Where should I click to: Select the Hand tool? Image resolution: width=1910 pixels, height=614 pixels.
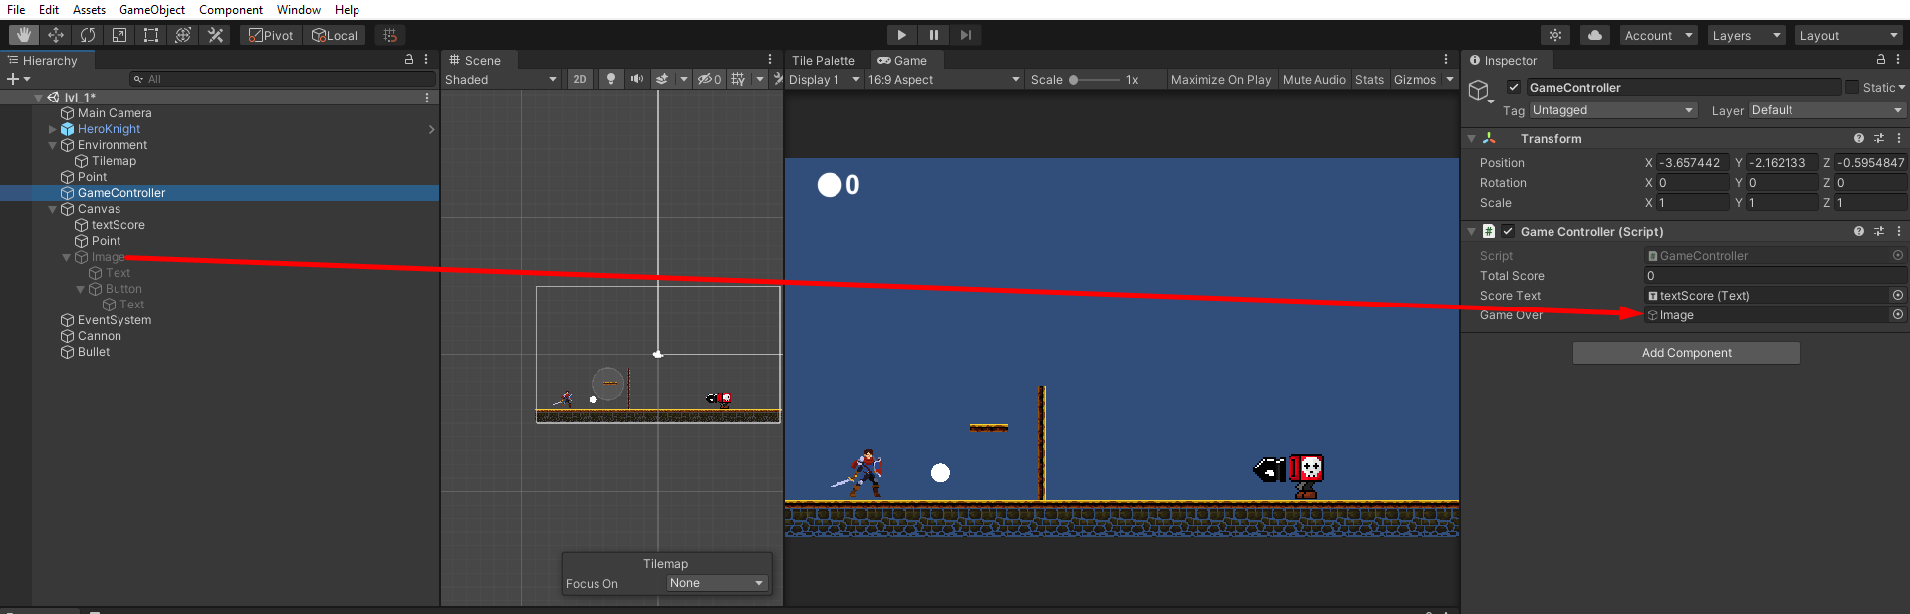pyautogui.click(x=24, y=35)
